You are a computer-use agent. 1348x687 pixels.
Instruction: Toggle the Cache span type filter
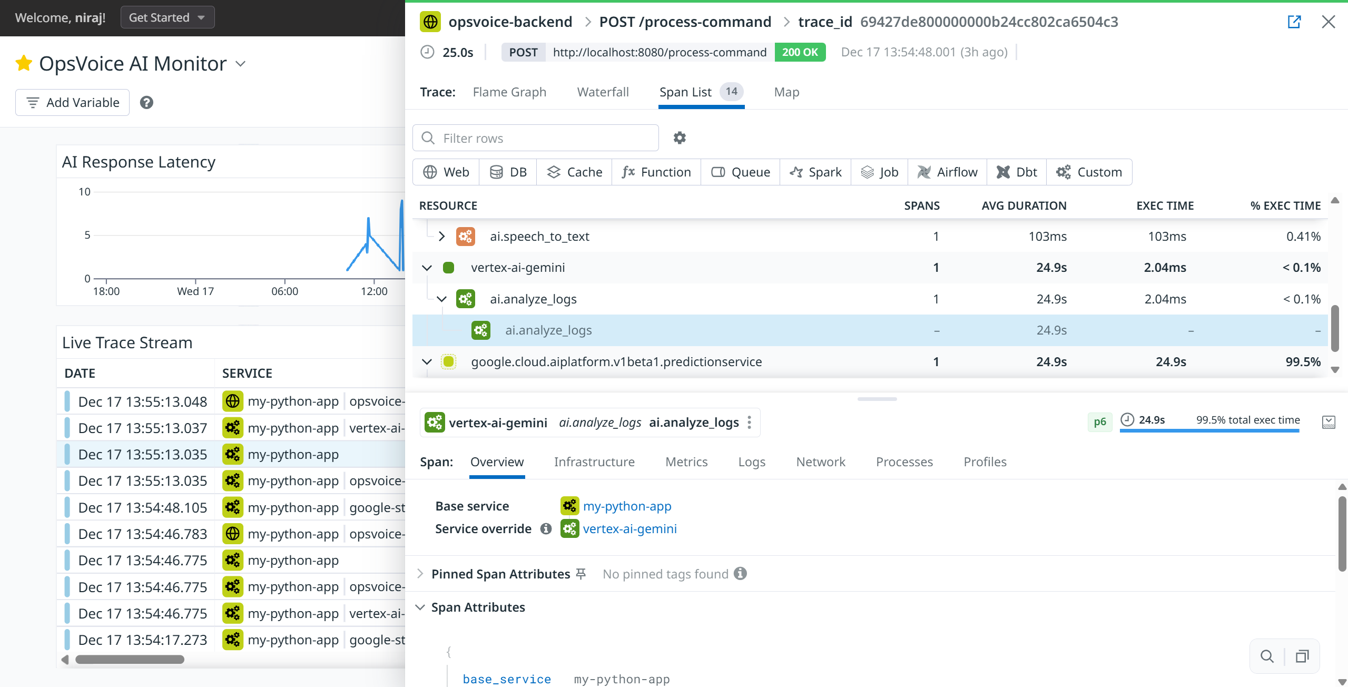coord(574,172)
